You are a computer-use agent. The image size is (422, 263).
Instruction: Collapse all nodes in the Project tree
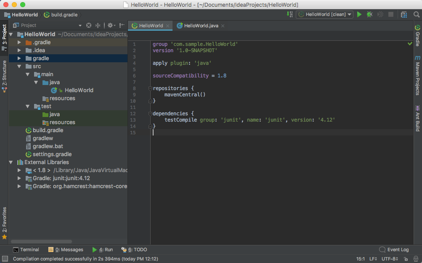[98, 25]
